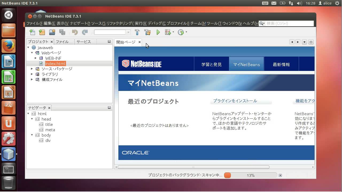The image size is (342, 192).
Task: Click the start page horizontal scrollbar
Action: pyautogui.click(x=193, y=167)
